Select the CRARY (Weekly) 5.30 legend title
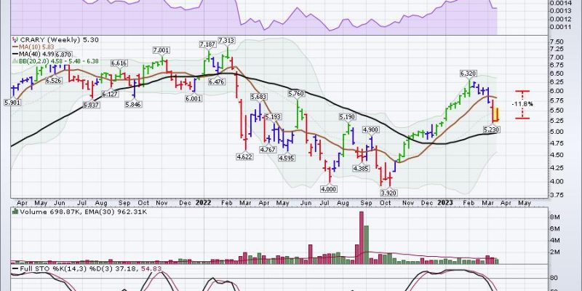The width and height of the screenshot is (582, 291). [60, 40]
